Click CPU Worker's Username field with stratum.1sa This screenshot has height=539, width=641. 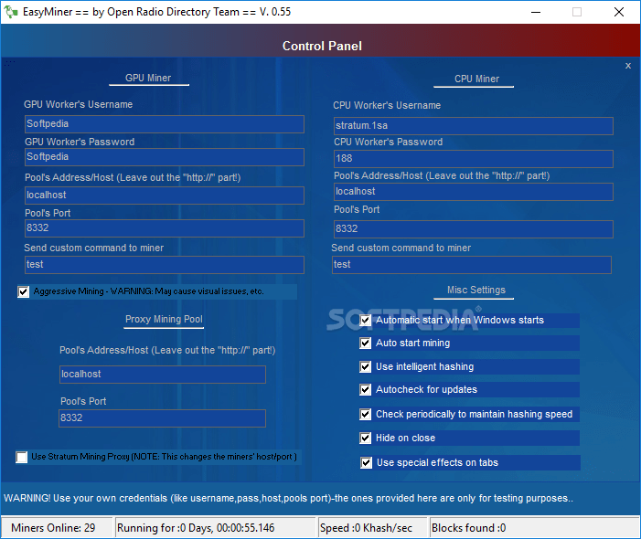coord(474,126)
